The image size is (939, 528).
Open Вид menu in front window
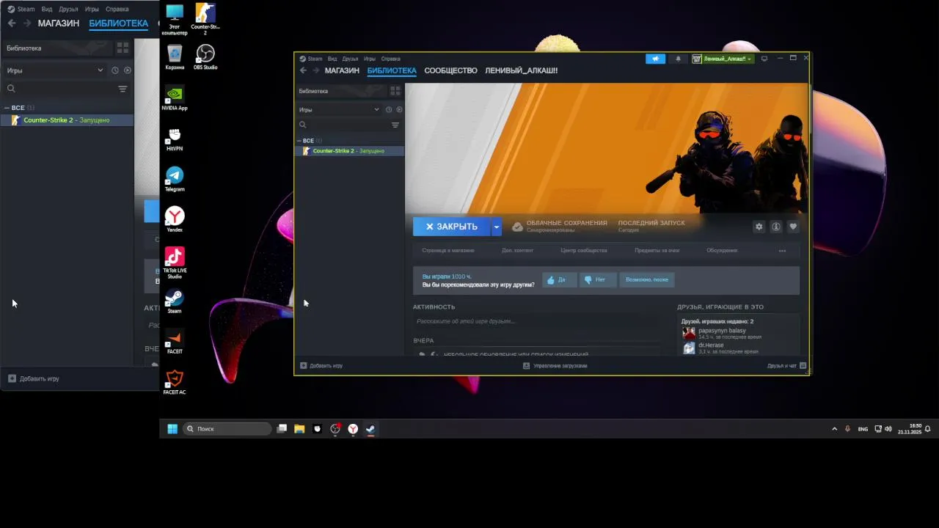click(332, 59)
